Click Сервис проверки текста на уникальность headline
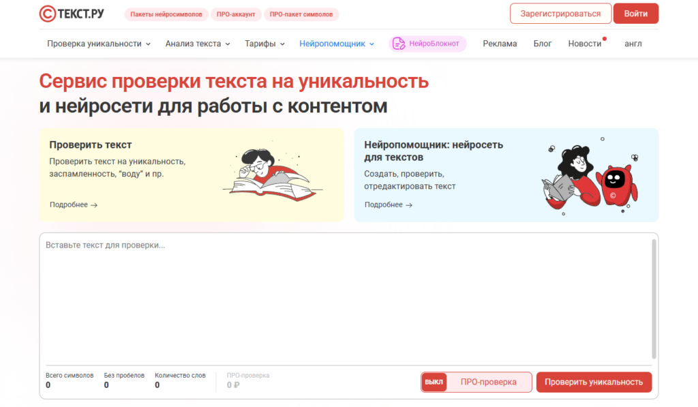The width and height of the screenshot is (698, 407). 234,82
